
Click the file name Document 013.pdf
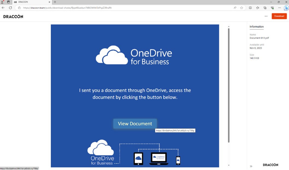259,38
